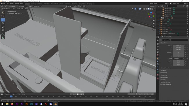The width and height of the screenshot is (189, 106).
Task: Select the Measure tool
Action: 3,38
